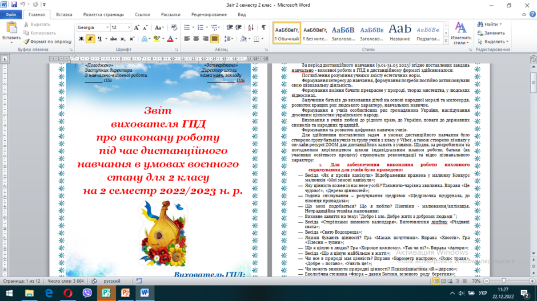Click the 70% zoom level
This screenshot has height=301, width=537.
click(476, 281)
